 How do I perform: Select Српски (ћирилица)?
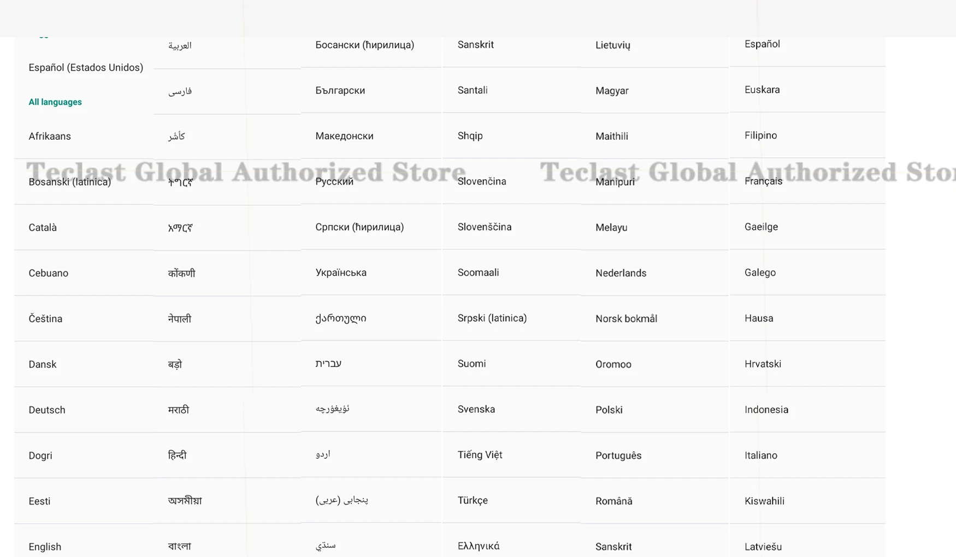tap(359, 227)
